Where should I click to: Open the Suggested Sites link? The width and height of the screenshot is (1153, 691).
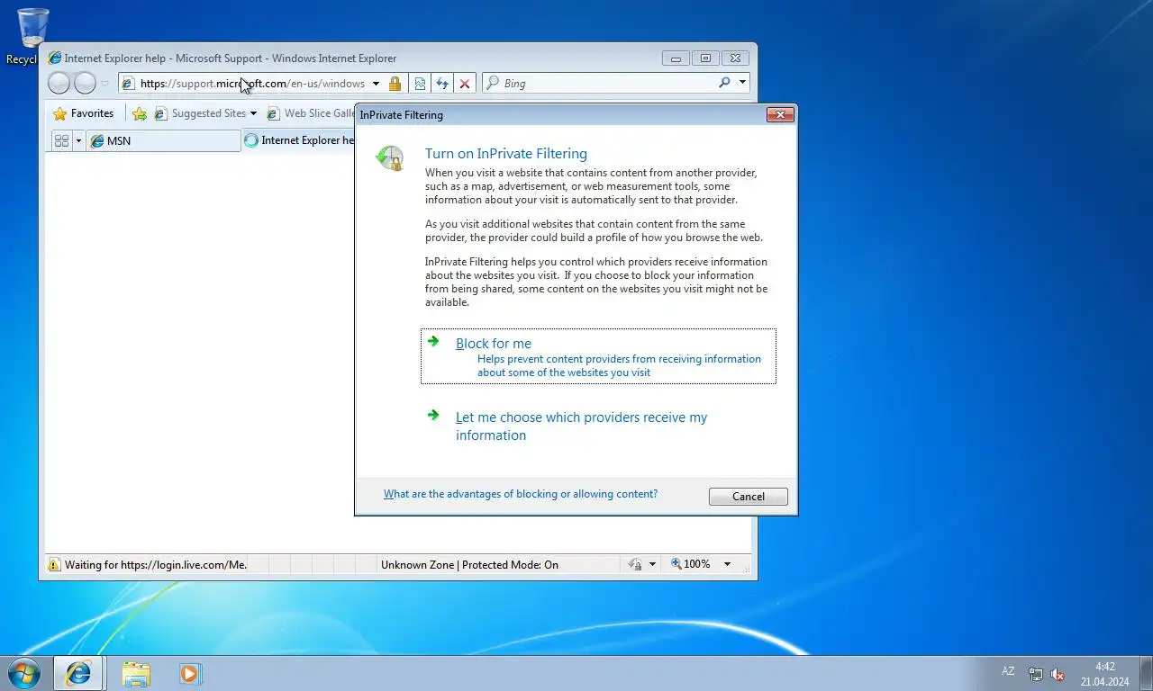[200, 113]
